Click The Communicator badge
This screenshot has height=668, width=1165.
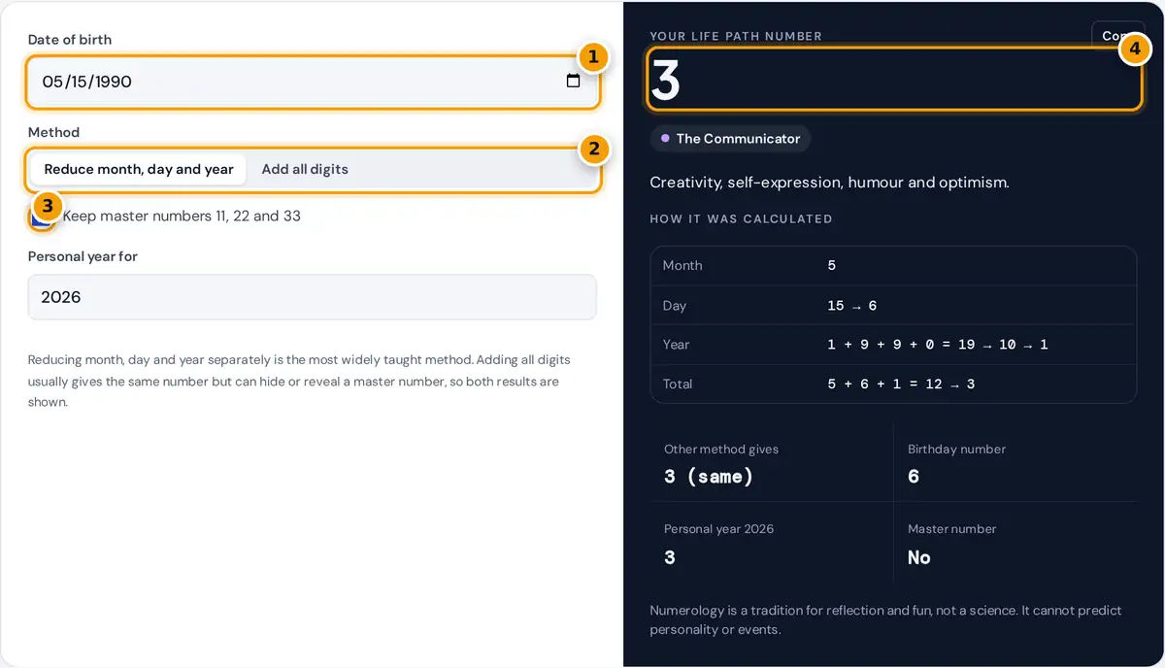(x=730, y=139)
